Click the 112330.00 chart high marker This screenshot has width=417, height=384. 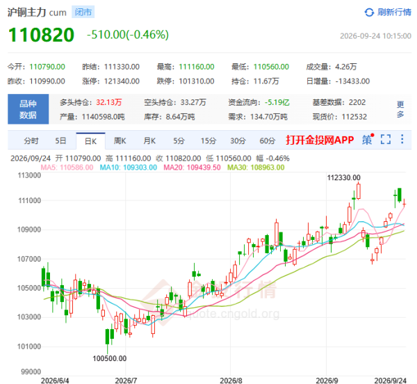click(343, 177)
